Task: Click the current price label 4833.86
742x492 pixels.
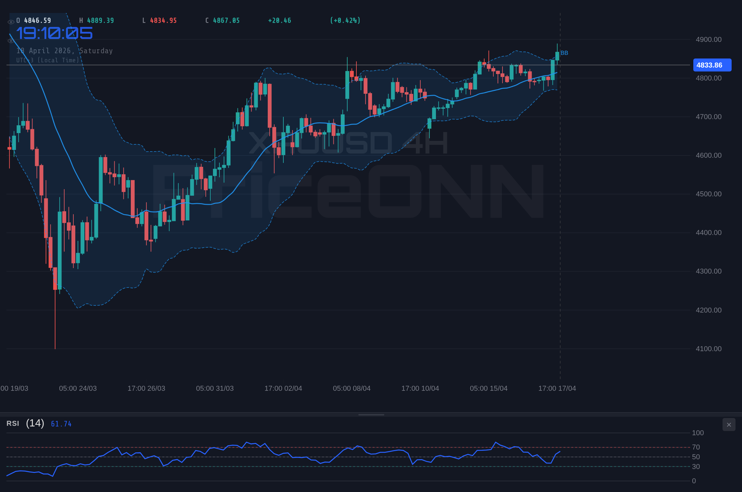Action: pos(712,65)
